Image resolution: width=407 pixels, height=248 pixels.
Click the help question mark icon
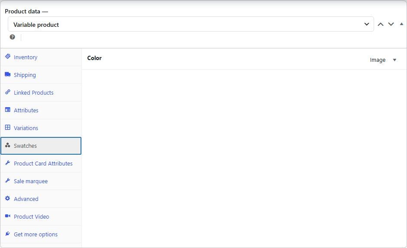click(x=12, y=37)
